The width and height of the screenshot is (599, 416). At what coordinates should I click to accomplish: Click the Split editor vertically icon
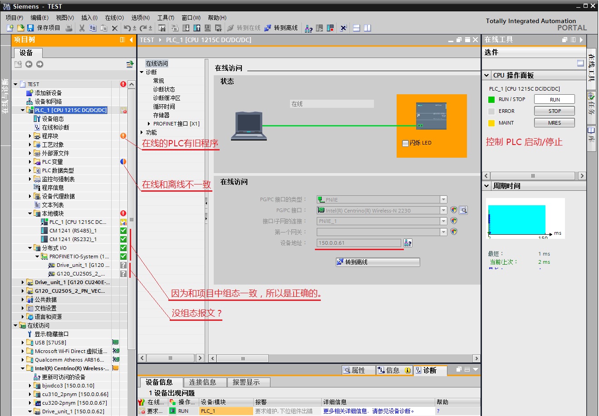point(368,28)
